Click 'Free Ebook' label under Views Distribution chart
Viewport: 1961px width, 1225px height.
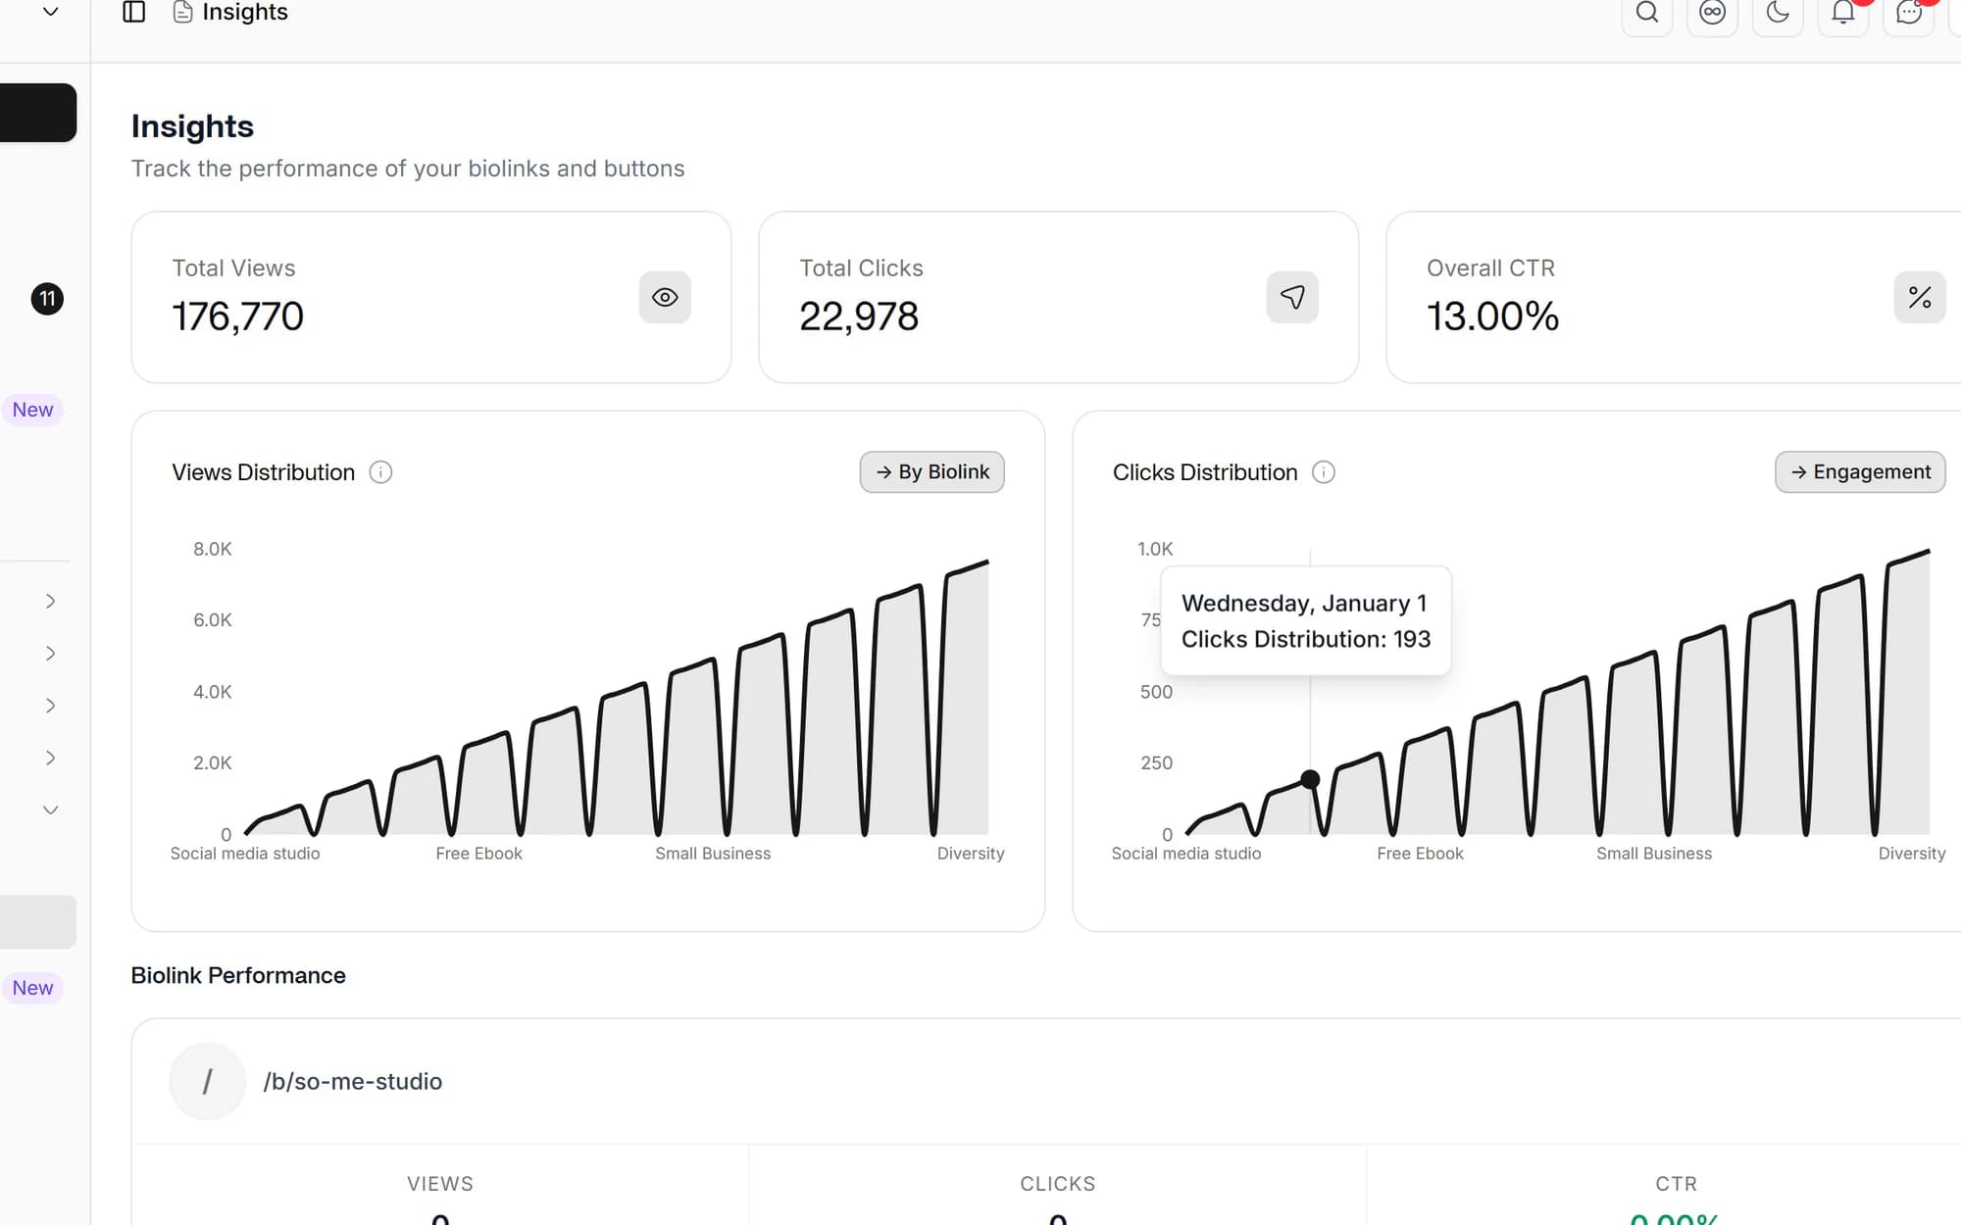point(478,854)
